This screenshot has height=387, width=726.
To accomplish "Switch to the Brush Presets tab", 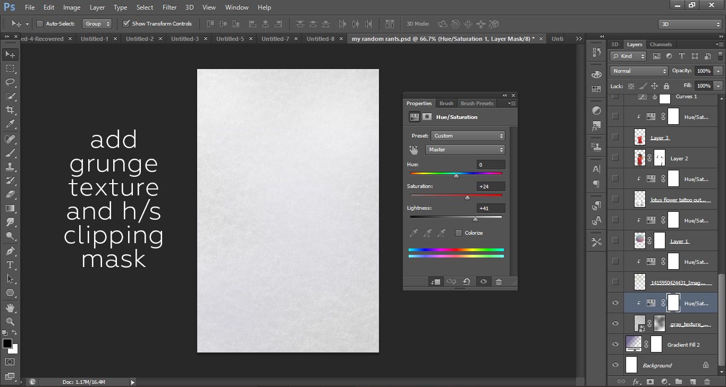I will (x=477, y=104).
